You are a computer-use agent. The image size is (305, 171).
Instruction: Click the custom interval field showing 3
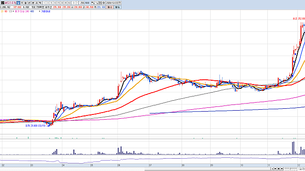(74, 3)
